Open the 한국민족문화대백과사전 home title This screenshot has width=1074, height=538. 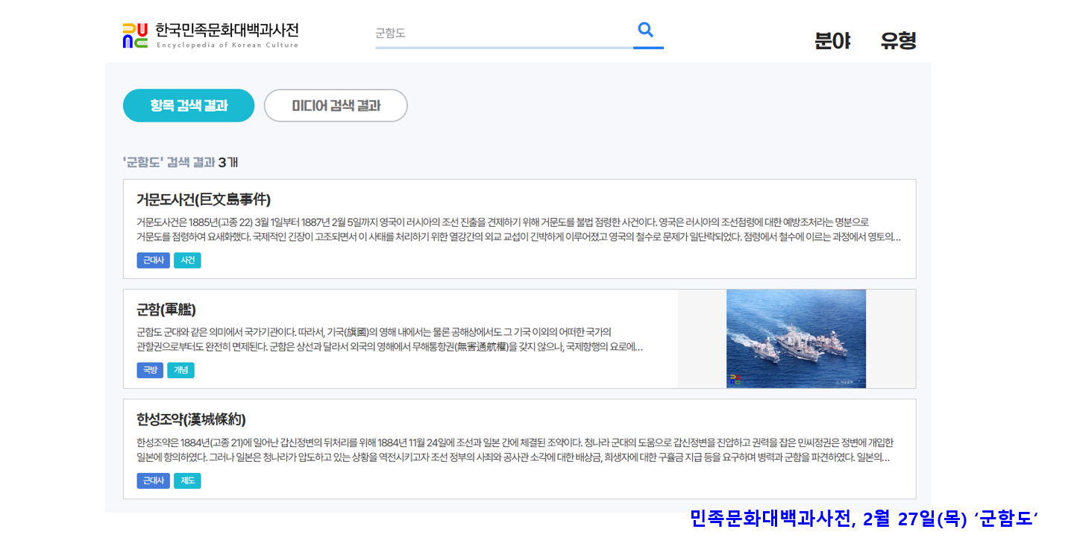(x=227, y=31)
